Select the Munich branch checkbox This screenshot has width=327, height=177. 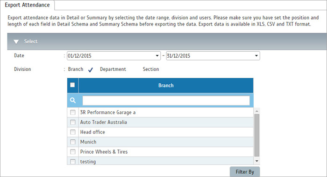pyautogui.click(x=72, y=142)
